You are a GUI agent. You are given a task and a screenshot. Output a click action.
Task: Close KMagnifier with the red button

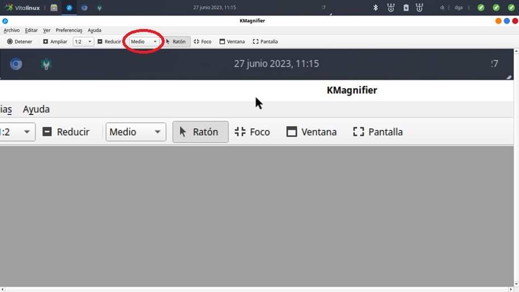tap(515, 21)
